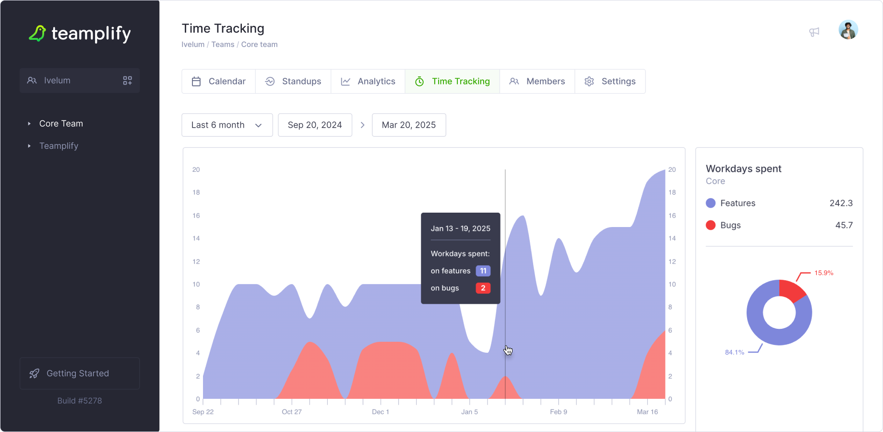Image resolution: width=883 pixels, height=432 pixels.
Task: Click the Members people icon
Action: [x=514, y=82]
